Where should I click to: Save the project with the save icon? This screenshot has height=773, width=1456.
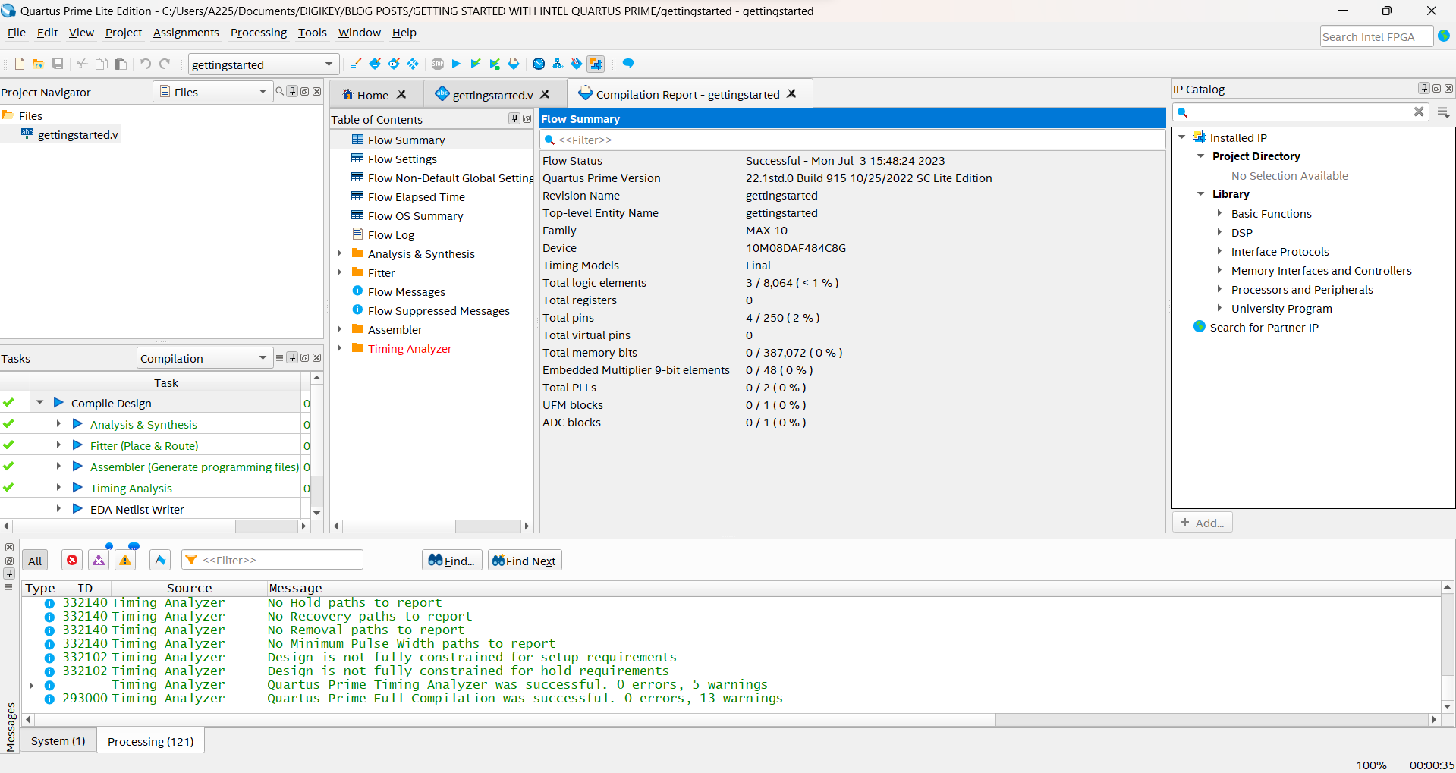pyautogui.click(x=58, y=64)
